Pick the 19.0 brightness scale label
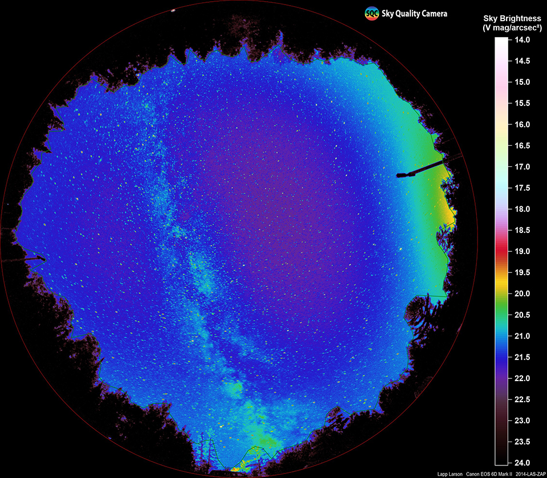This screenshot has width=547, height=478. tap(522, 251)
